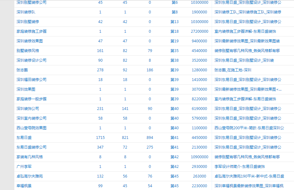Select result count 3520000
The width and height of the screenshot is (294, 190).
(x=200, y=60)
